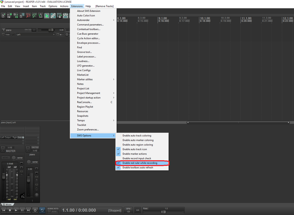Expand the Project startup action submenu
Screen dimensions: 294x215
coord(93,98)
